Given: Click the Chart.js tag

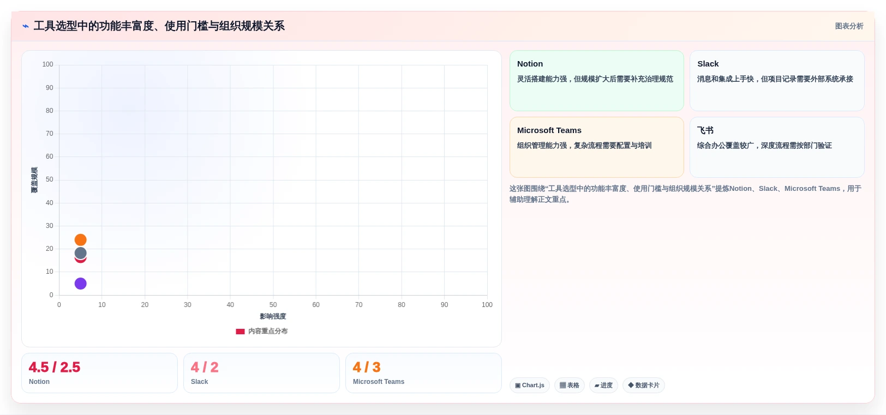Looking at the screenshot, I should point(529,386).
